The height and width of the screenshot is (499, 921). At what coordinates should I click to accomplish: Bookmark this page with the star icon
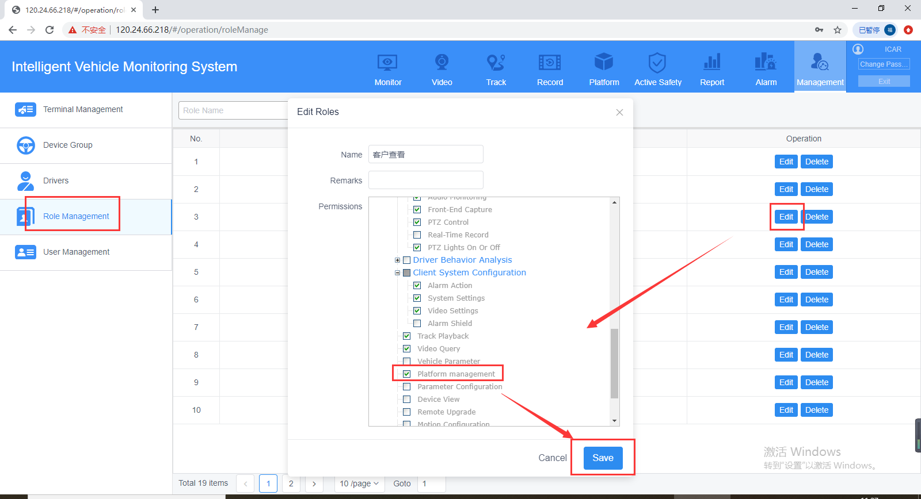point(838,30)
